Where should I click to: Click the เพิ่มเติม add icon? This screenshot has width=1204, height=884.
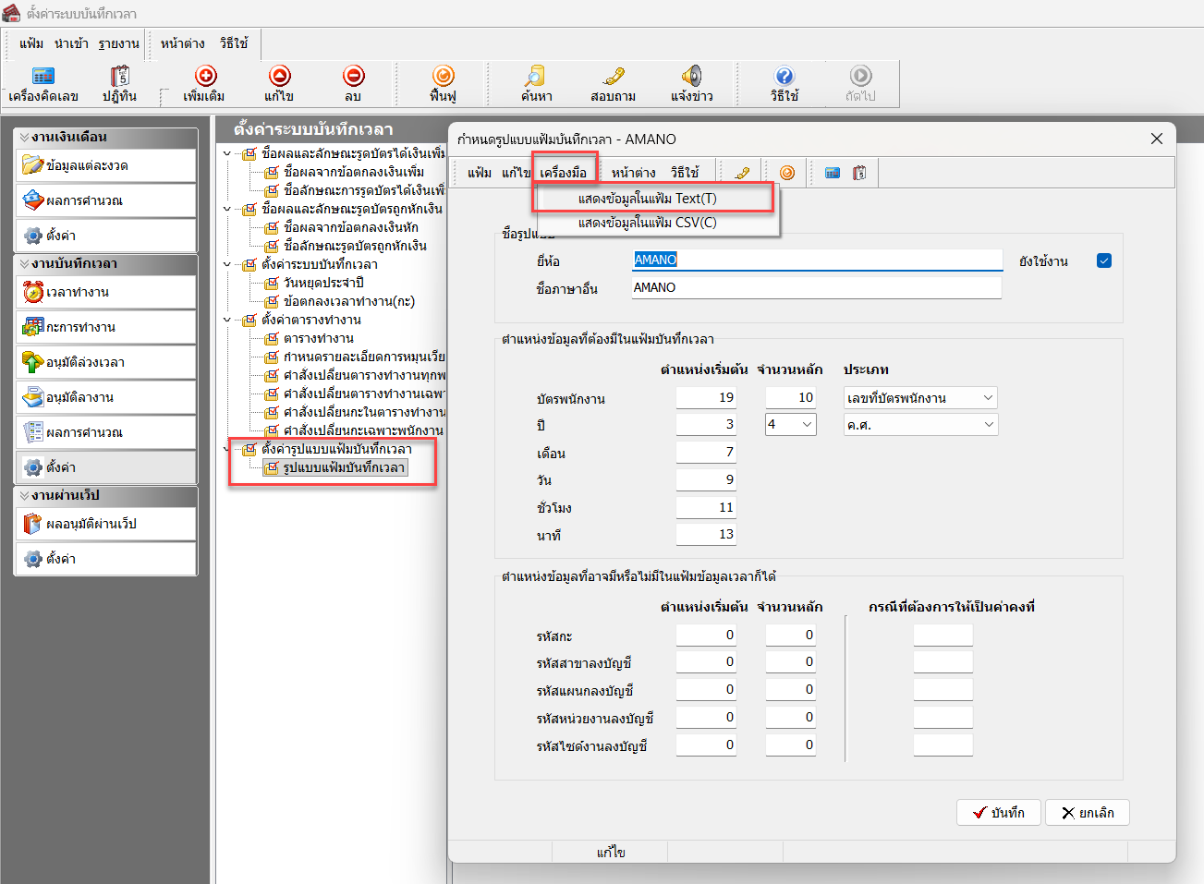tap(204, 77)
